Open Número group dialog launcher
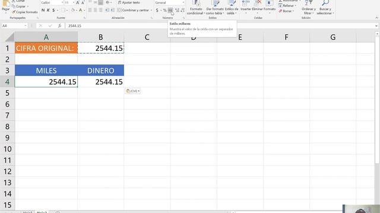Viewport: 380px width, 213px height. [x=183, y=18]
